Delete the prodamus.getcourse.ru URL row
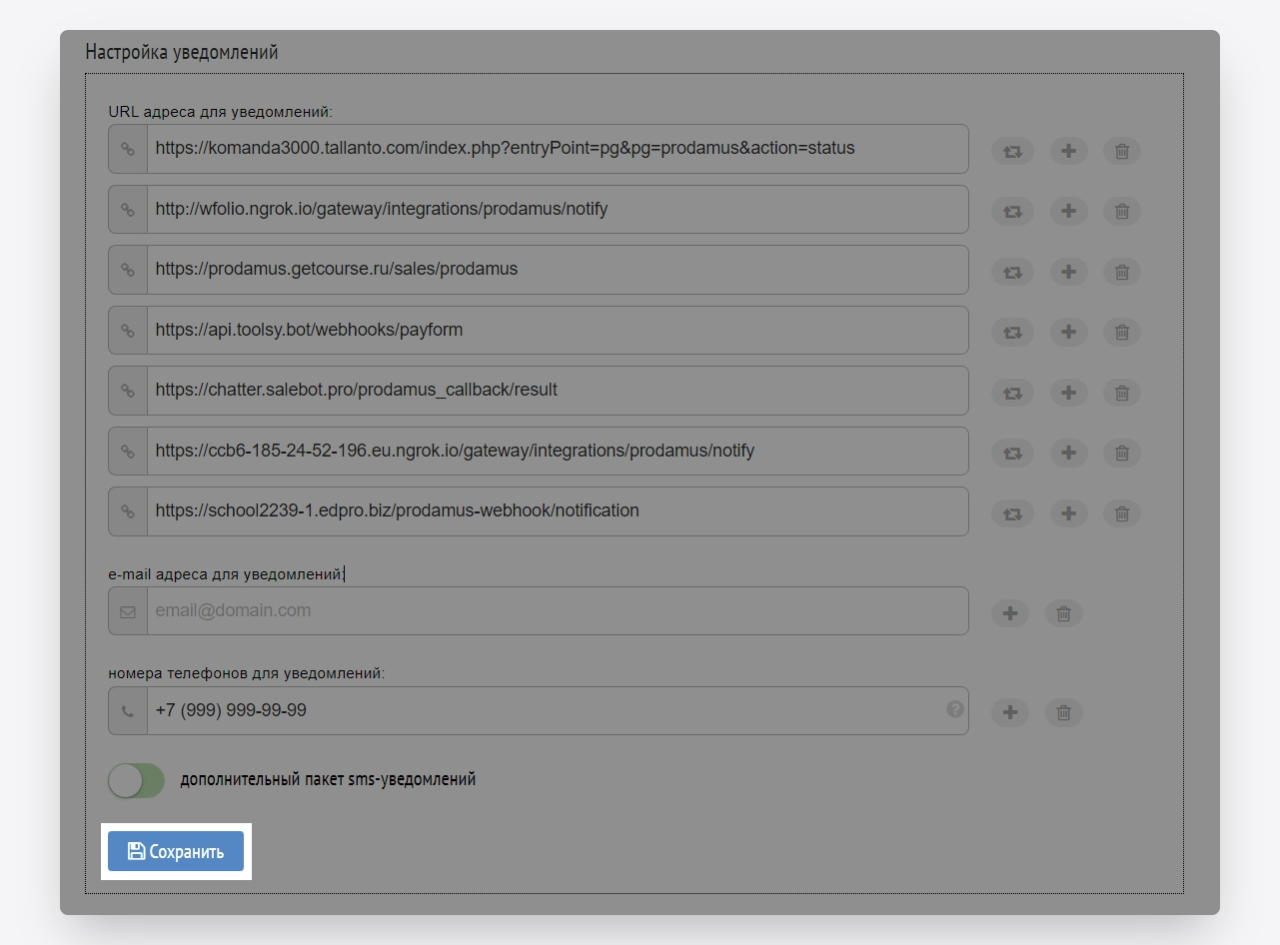The image size is (1280, 945). (x=1122, y=272)
